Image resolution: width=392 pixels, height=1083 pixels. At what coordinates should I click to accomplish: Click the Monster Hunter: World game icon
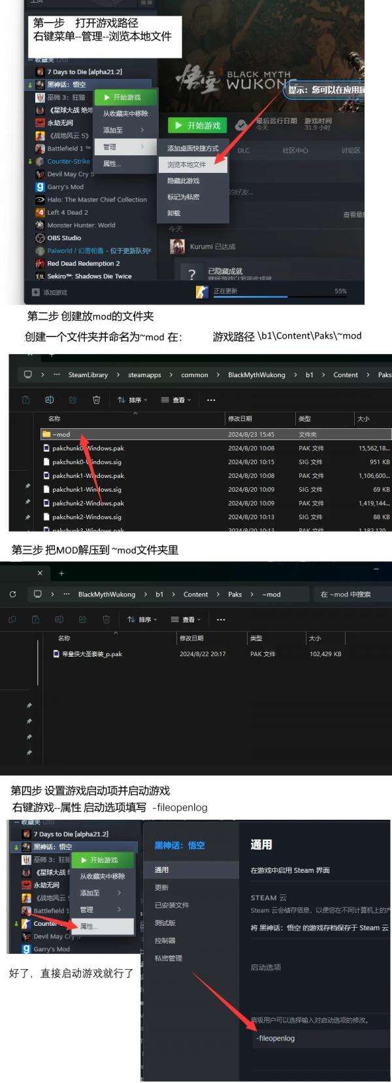tap(40, 225)
